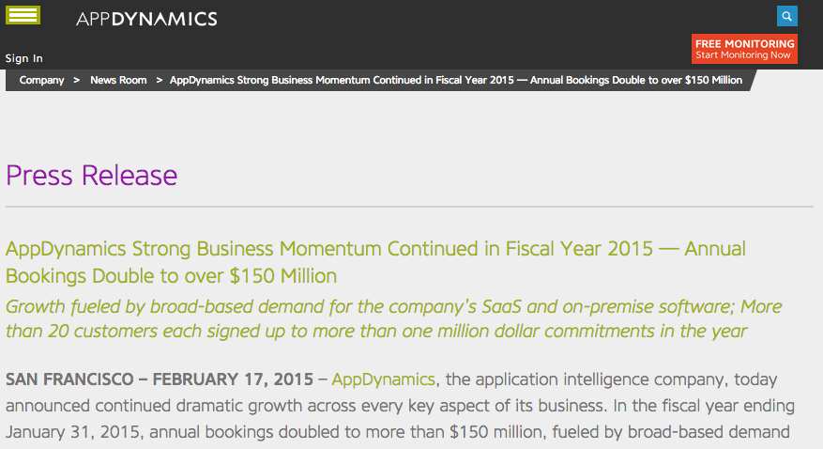This screenshot has width=823, height=449.
Task: Click the SAN FRANCISCO – FEBRUARY 17, 2015 dateline
Action: [x=159, y=379]
